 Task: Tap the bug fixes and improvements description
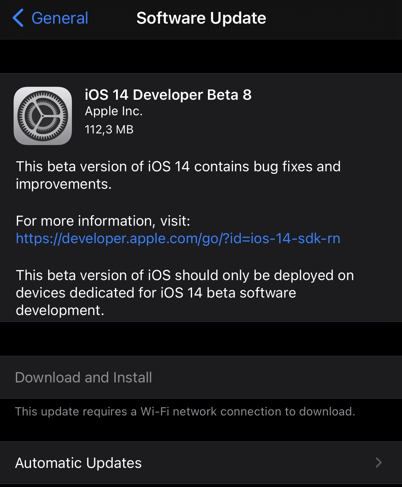tap(178, 175)
